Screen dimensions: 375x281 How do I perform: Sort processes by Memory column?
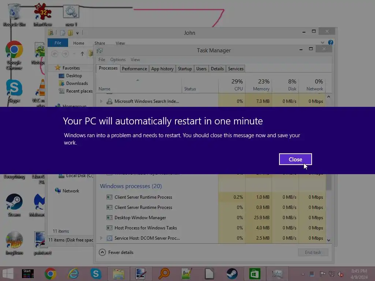tap(259, 85)
